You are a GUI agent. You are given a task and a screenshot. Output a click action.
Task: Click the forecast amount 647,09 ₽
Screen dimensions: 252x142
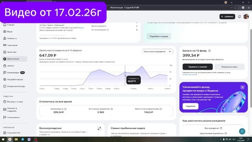pos(48,55)
